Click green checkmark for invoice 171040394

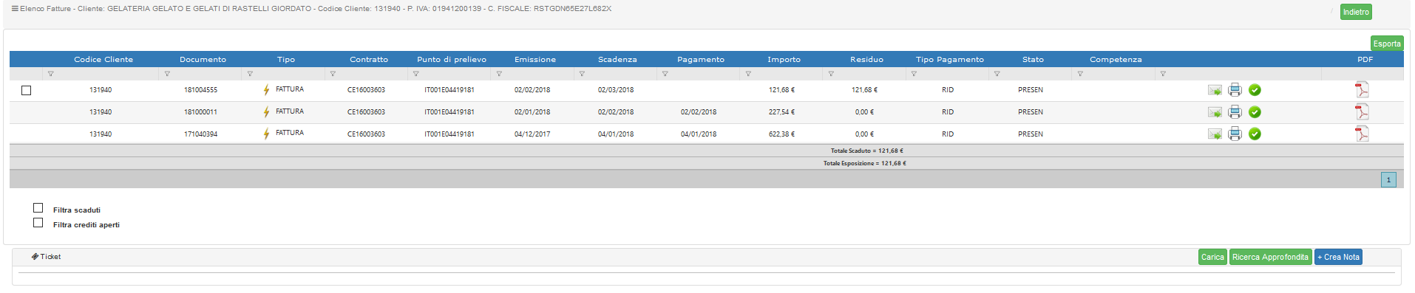pyautogui.click(x=1255, y=134)
